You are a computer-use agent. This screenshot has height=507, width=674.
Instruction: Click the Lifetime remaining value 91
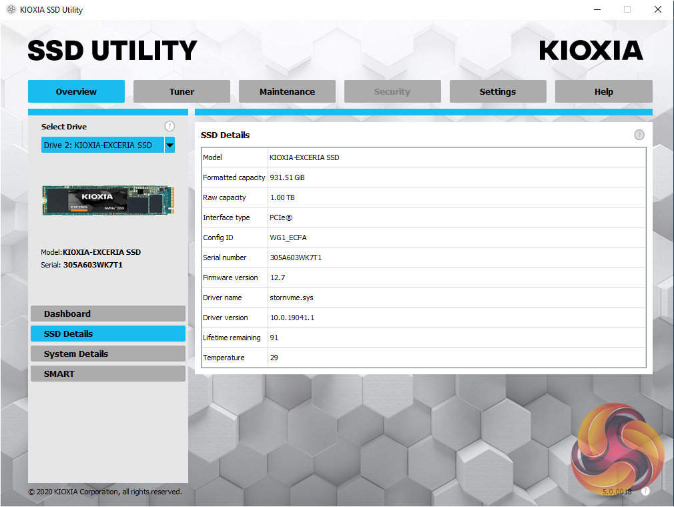point(274,338)
